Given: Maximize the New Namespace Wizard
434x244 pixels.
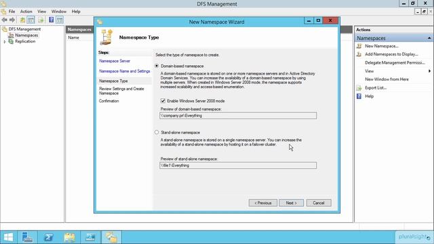Looking at the screenshot, I should [318, 20].
